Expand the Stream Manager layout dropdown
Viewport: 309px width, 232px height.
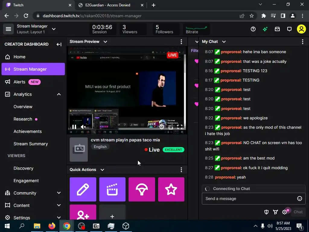click(x=54, y=29)
